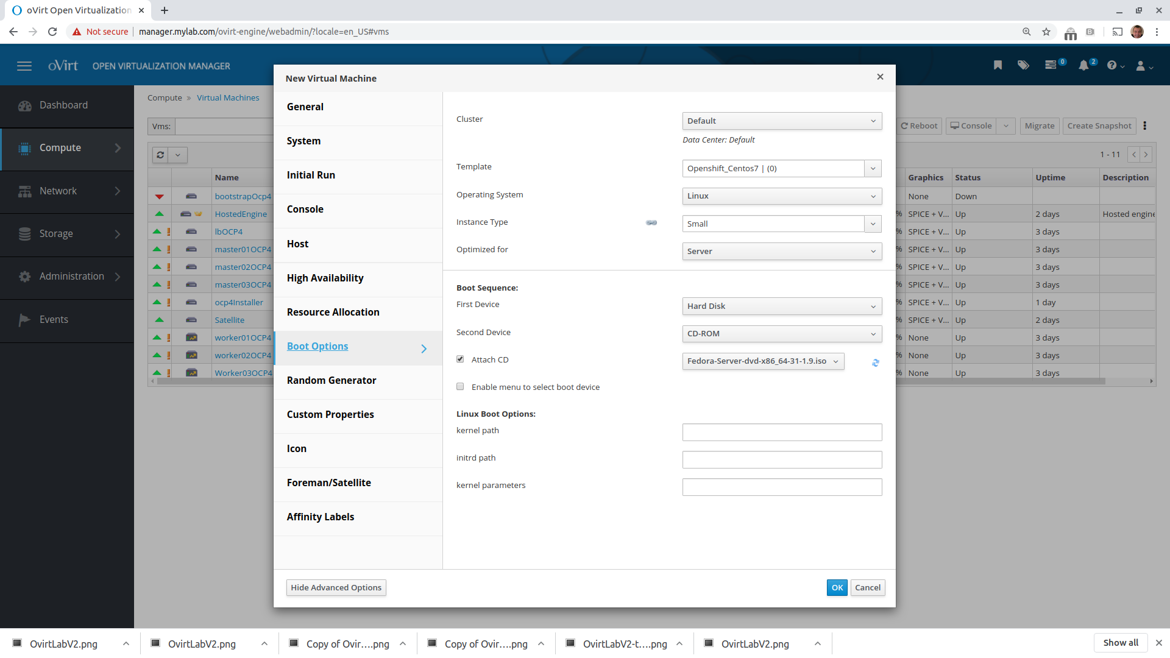
Task: Reload the browser page
Action: click(52, 32)
